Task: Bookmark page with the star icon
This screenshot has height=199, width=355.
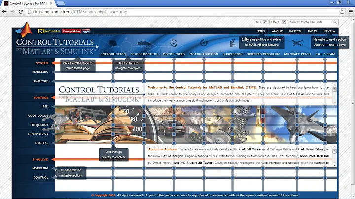Action: (342, 12)
